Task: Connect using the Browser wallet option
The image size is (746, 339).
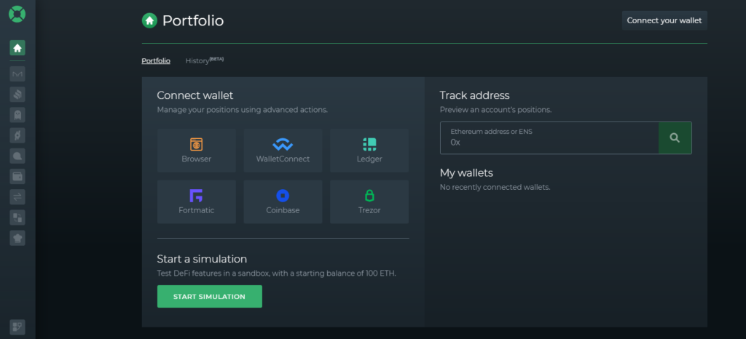Action: 197,151
